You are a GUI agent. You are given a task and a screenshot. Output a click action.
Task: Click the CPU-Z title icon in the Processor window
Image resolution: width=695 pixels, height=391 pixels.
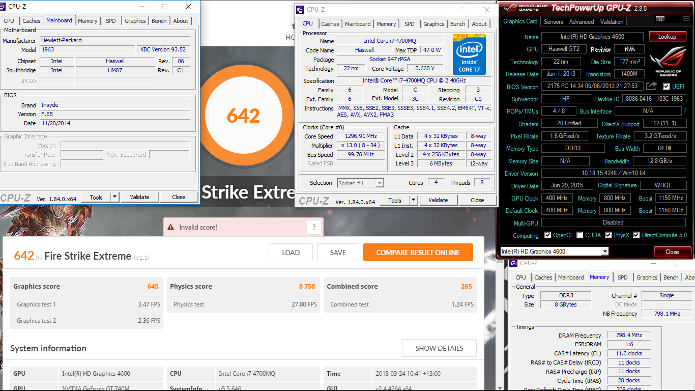tap(300, 10)
